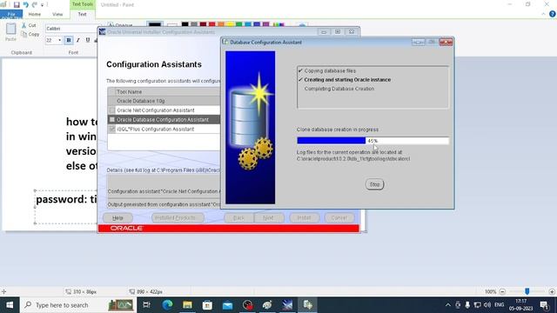557x313 pixels.
Task: Click the Install button in Oracle installer
Action: [304, 218]
